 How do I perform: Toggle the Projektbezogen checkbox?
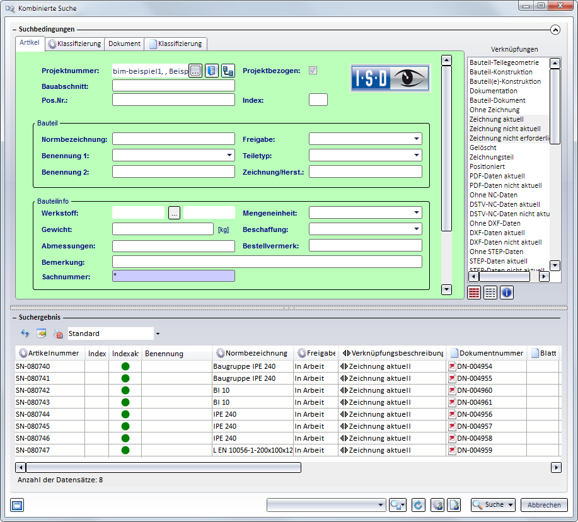(x=313, y=71)
